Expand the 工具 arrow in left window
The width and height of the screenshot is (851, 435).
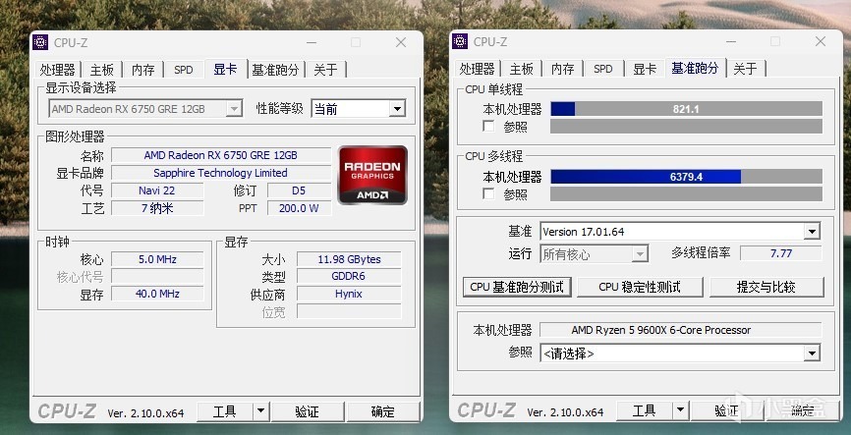(x=261, y=411)
